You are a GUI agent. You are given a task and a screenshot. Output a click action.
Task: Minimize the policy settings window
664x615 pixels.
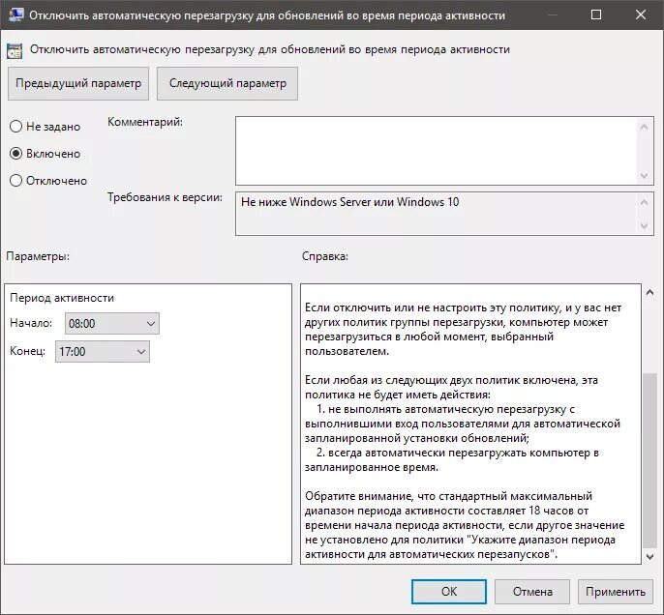(552, 15)
